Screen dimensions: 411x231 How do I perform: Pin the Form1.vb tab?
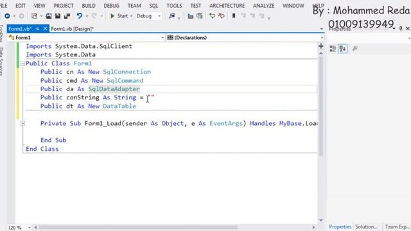pyautogui.click(x=37, y=28)
